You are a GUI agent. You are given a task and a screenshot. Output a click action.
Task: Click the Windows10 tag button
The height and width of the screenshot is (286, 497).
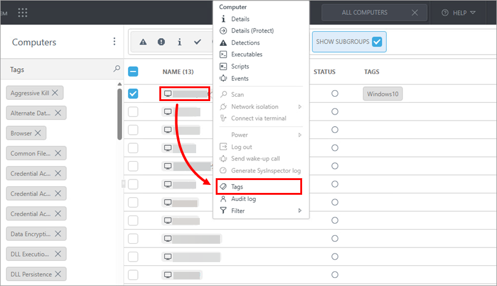(x=382, y=94)
